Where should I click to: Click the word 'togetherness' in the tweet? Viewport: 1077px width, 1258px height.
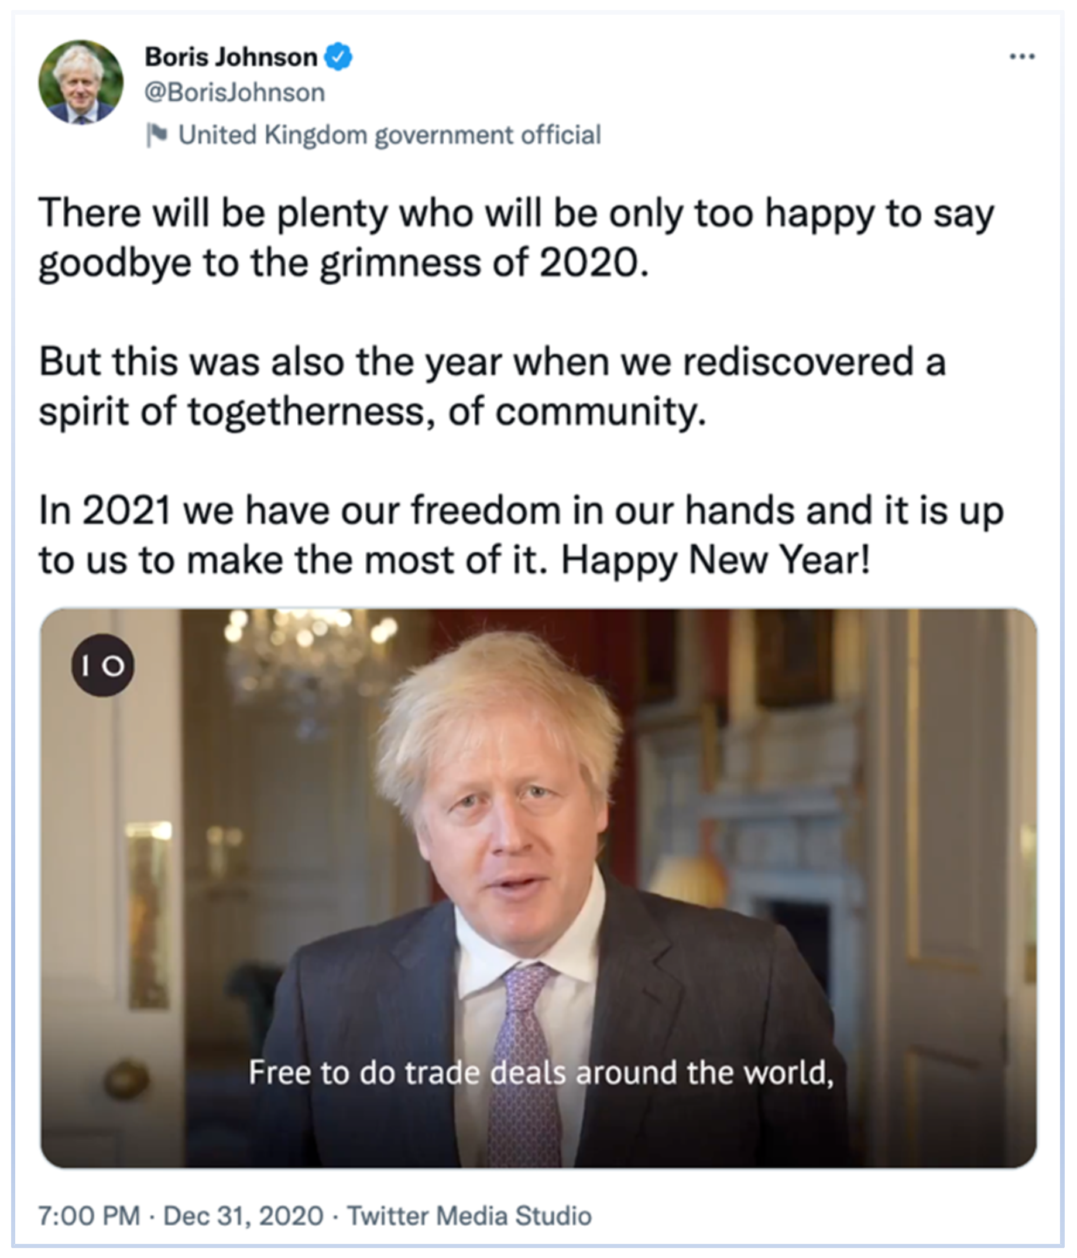pyautogui.click(x=311, y=412)
